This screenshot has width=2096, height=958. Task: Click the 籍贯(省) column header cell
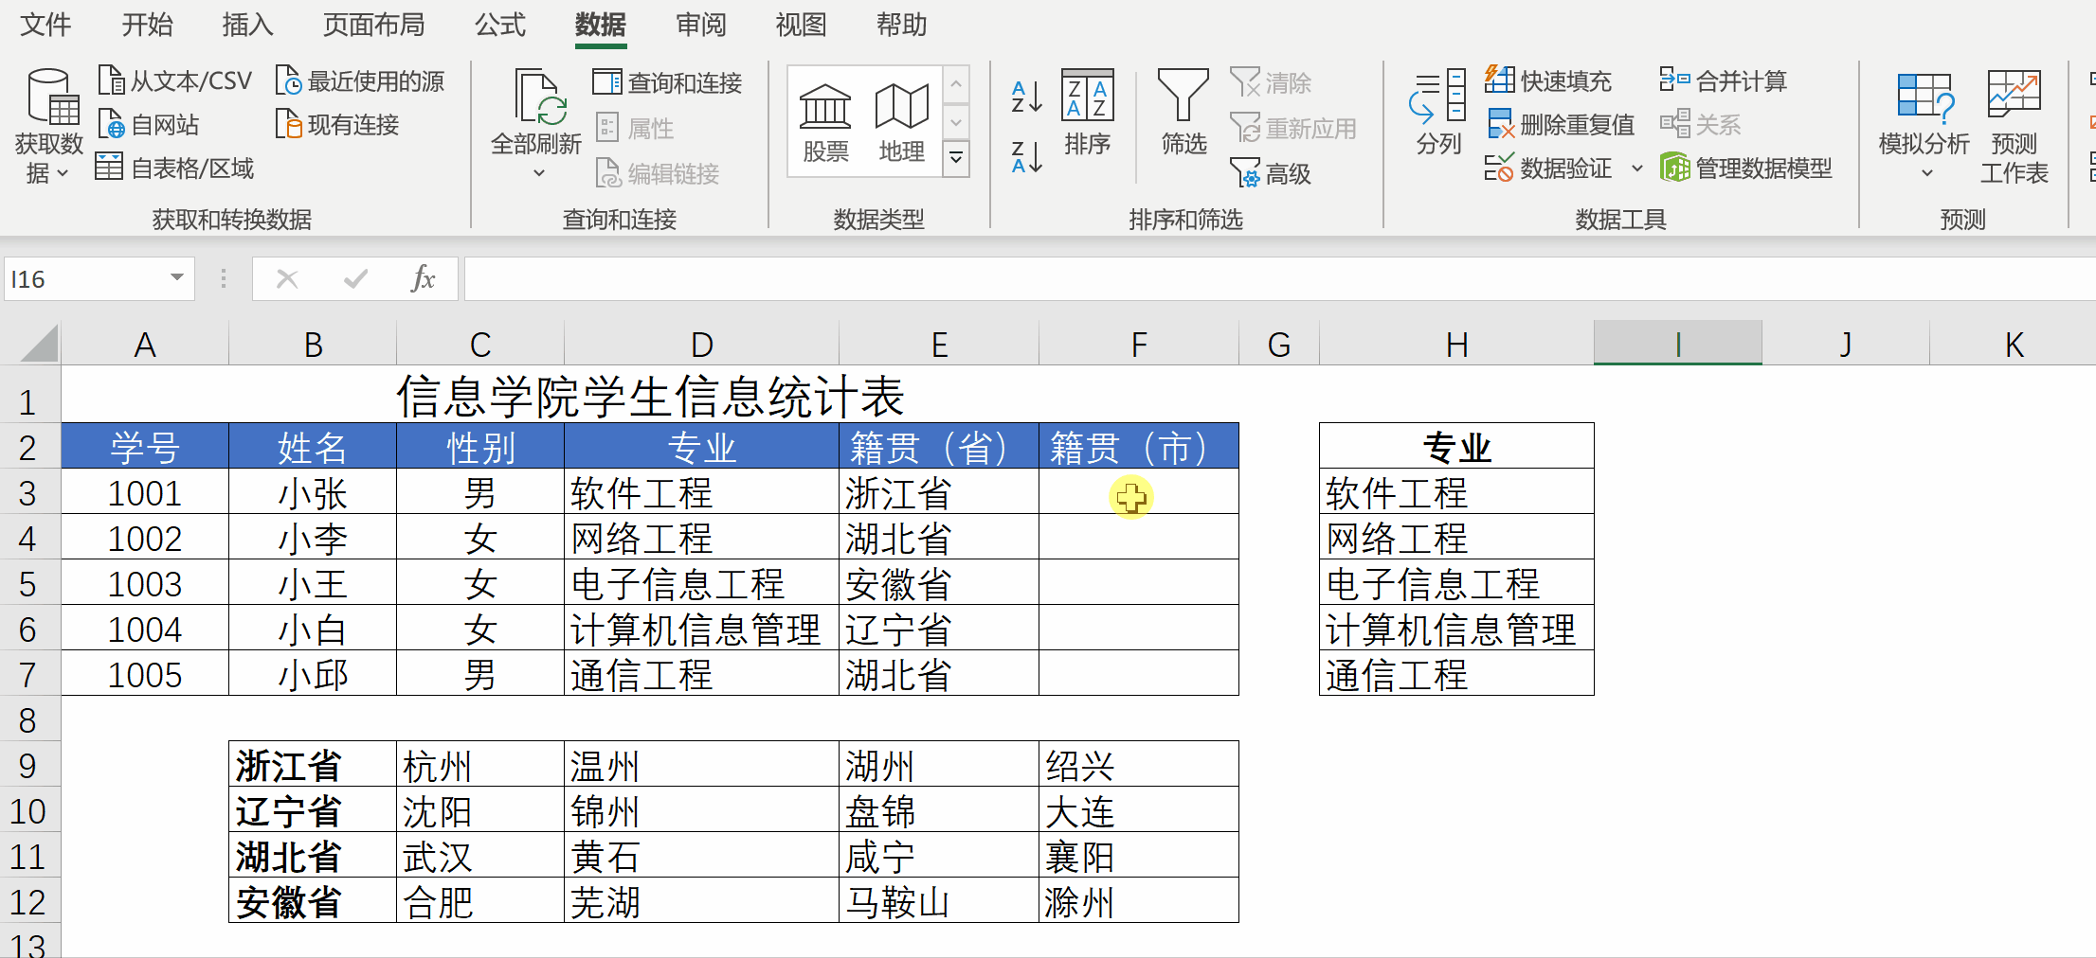click(x=939, y=447)
